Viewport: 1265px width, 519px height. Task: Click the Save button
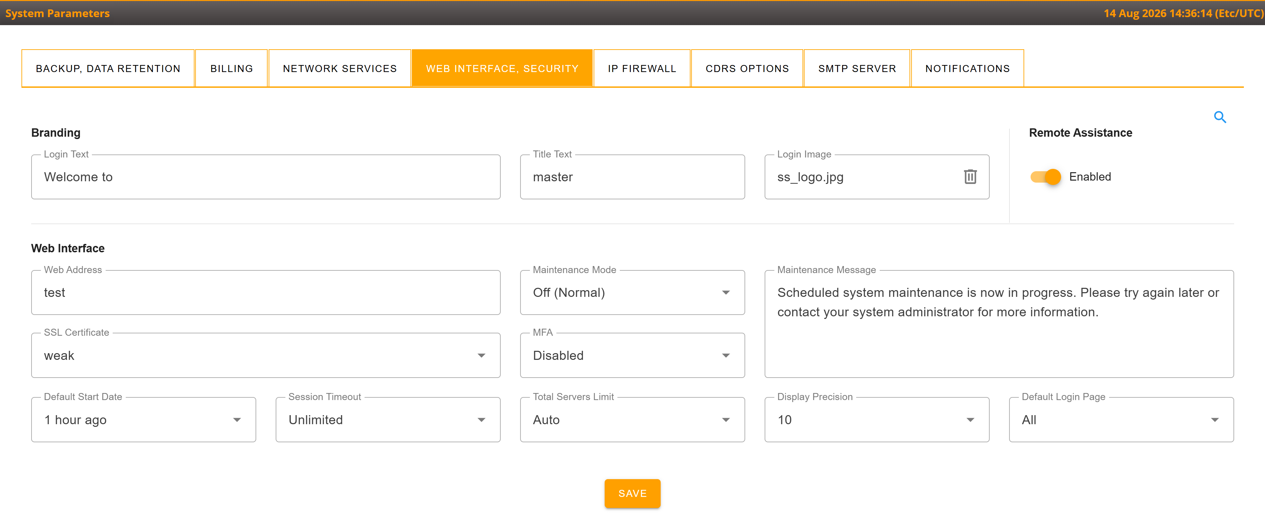(632, 493)
